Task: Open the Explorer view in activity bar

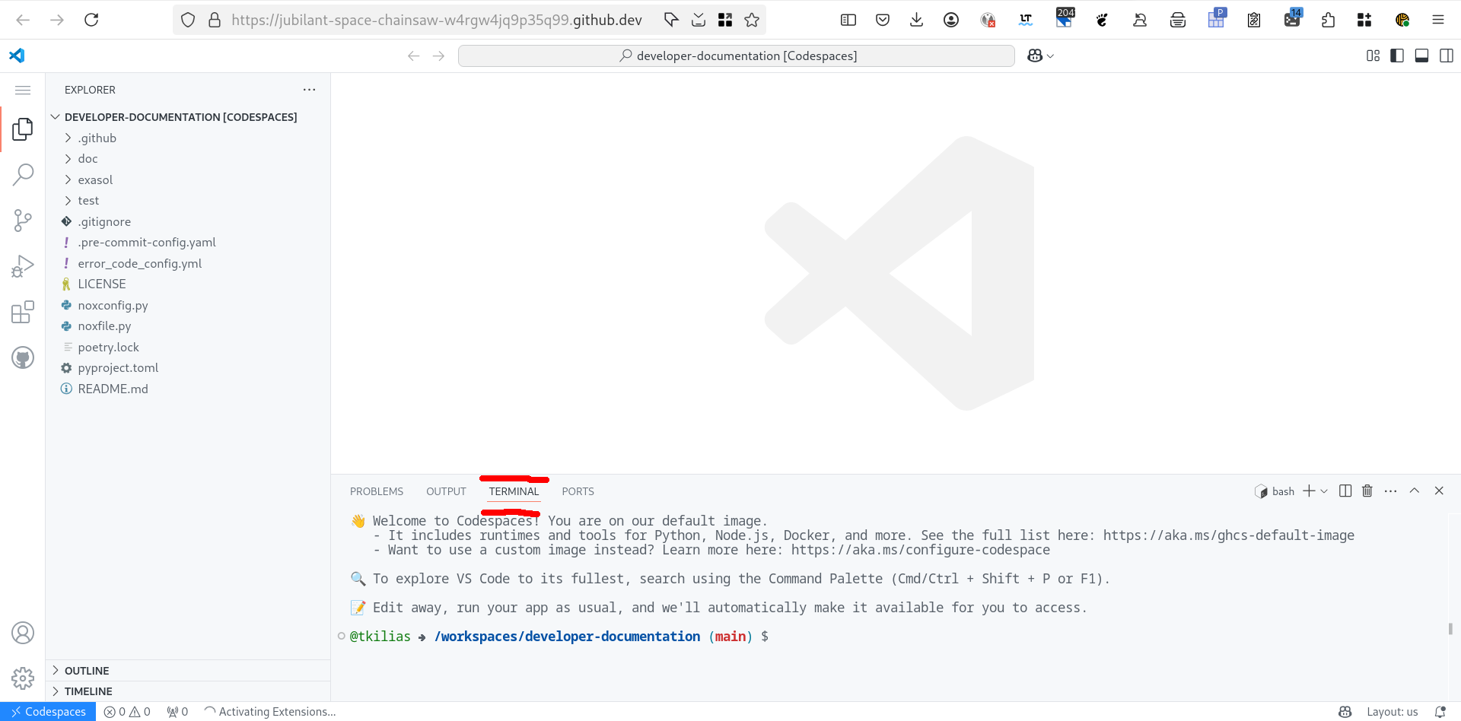Action: [x=23, y=129]
